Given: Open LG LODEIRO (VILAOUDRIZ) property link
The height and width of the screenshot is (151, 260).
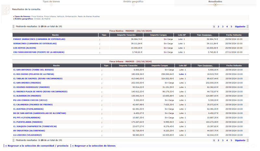Looking at the screenshot, I should 27,135.
